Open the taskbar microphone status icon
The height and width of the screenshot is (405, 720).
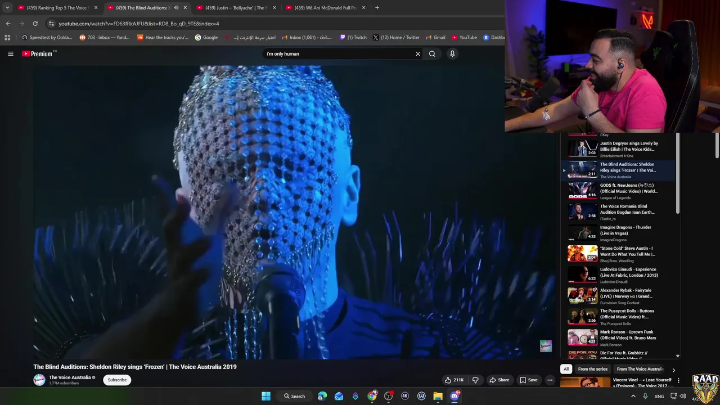click(x=645, y=396)
